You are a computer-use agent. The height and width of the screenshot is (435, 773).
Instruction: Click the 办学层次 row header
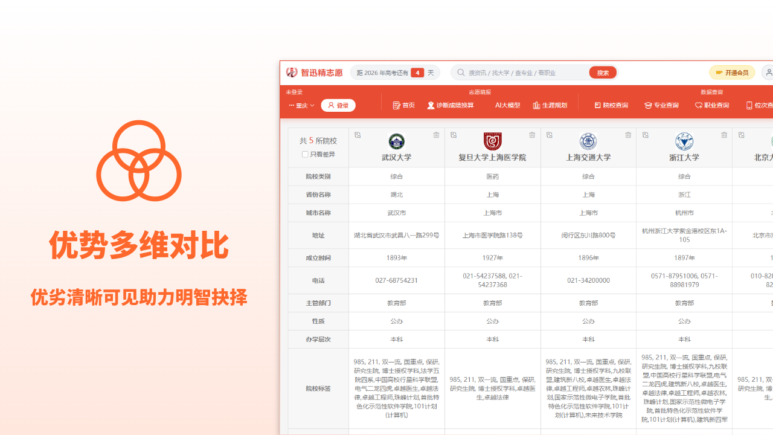318,339
